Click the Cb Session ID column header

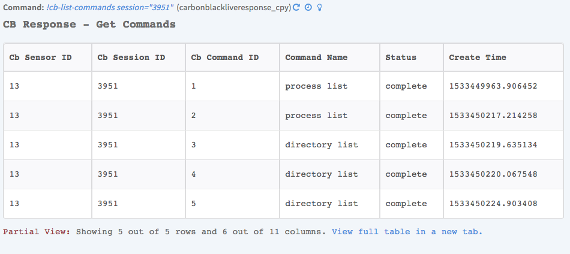coord(131,58)
